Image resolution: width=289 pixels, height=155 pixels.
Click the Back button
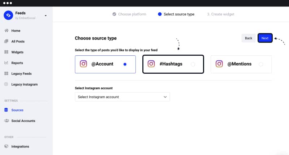[249, 38]
